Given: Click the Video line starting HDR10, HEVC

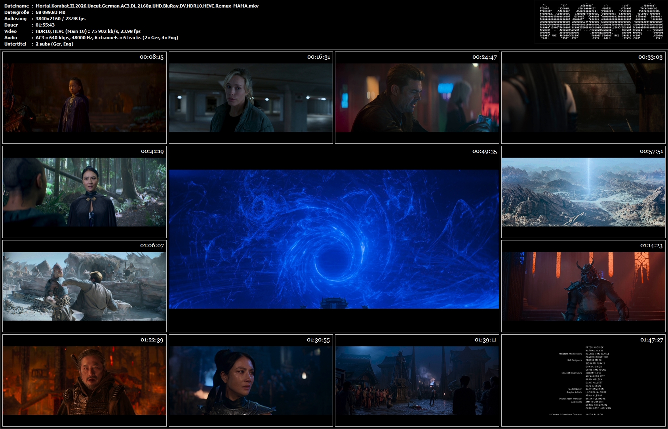Looking at the screenshot, I should click(88, 31).
